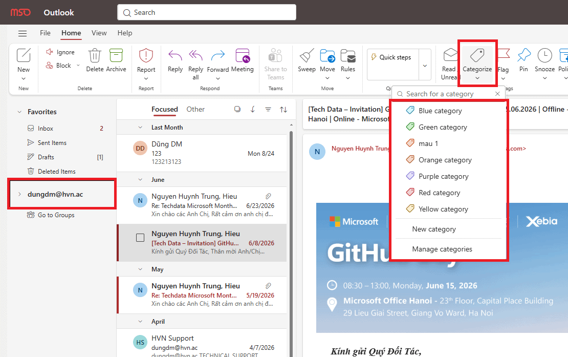Click the Quick steps button
Viewport: 568px width, 357px height.
[393, 57]
